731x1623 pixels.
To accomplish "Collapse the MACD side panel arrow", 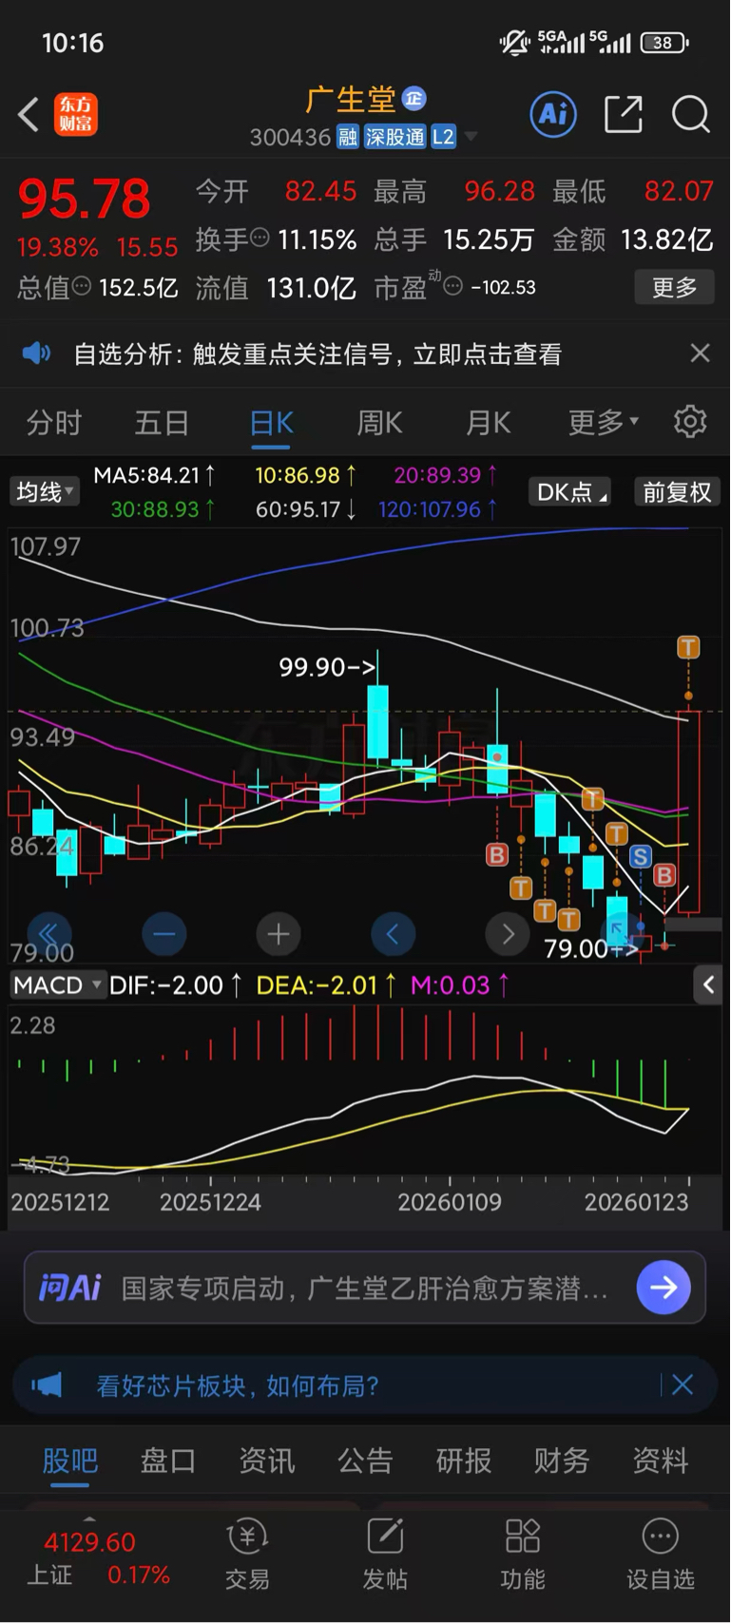I will [x=708, y=985].
